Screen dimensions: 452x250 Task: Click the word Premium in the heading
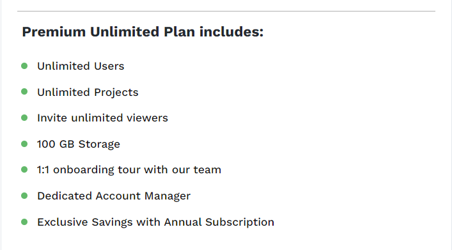(54, 32)
